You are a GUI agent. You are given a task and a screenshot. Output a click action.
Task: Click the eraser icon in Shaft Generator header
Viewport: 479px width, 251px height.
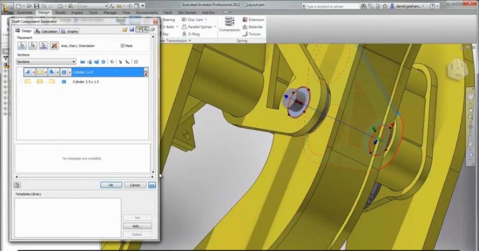153,30
